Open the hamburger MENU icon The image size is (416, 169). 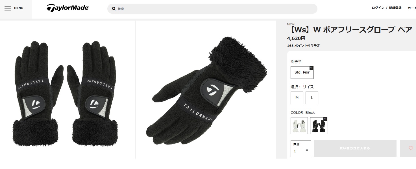[x=8, y=8]
